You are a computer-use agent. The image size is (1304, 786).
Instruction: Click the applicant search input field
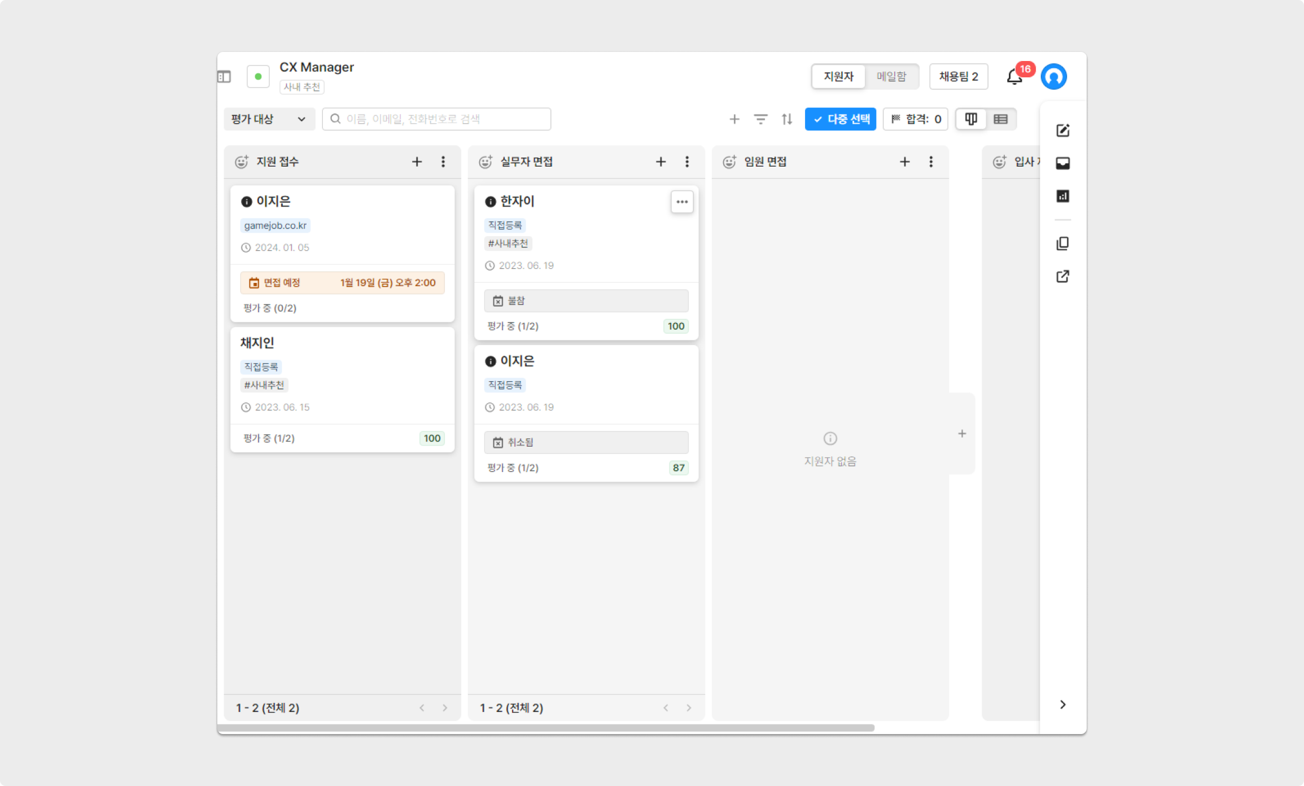[x=436, y=119]
